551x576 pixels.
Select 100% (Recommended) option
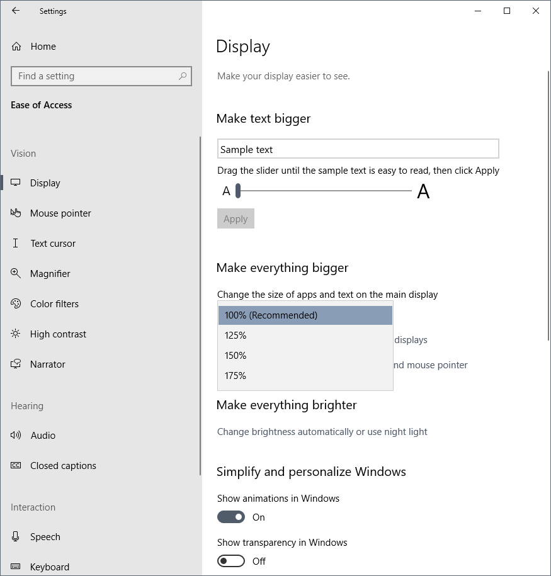click(x=305, y=315)
